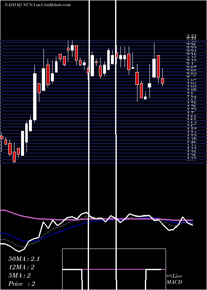Click the Price : 2 value
Image resolution: width=207 pixels, height=290 pixels.
coord(22,284)
